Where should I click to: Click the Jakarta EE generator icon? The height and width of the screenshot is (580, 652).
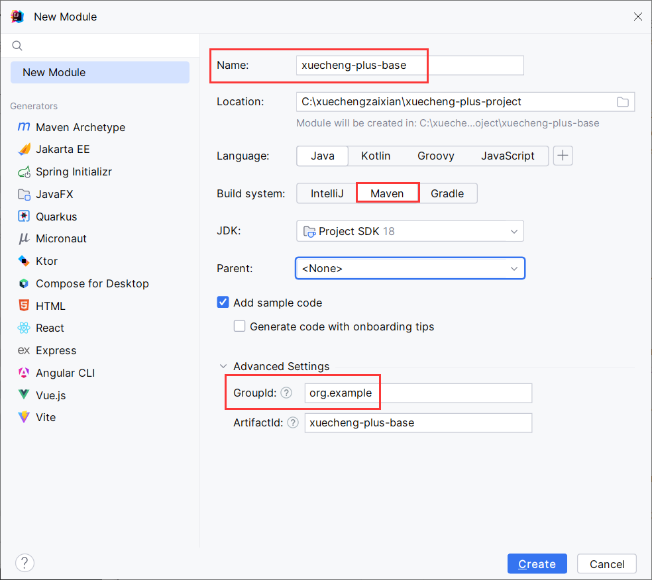tap(24, 149)
